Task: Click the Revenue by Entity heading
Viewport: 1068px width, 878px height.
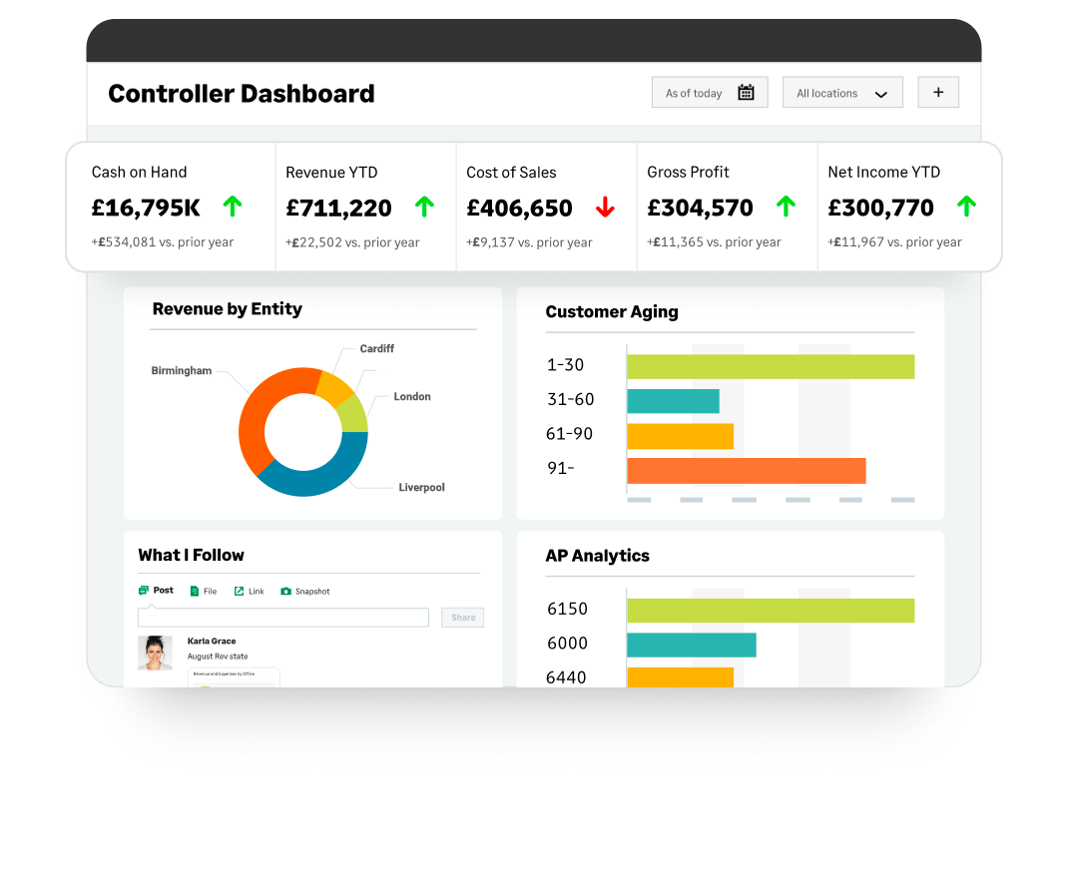Action: point(227,309)
